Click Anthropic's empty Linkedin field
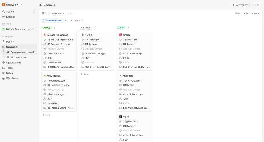 coord(128,103)
